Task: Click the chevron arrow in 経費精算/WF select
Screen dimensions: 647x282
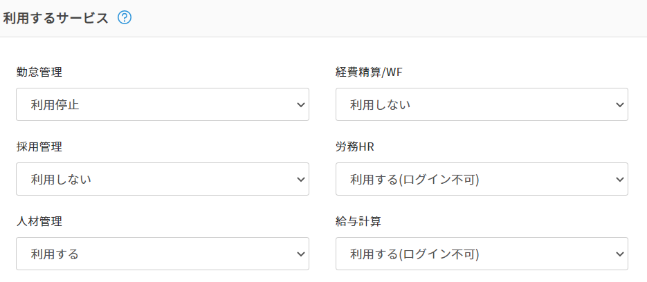Action: 619,104
